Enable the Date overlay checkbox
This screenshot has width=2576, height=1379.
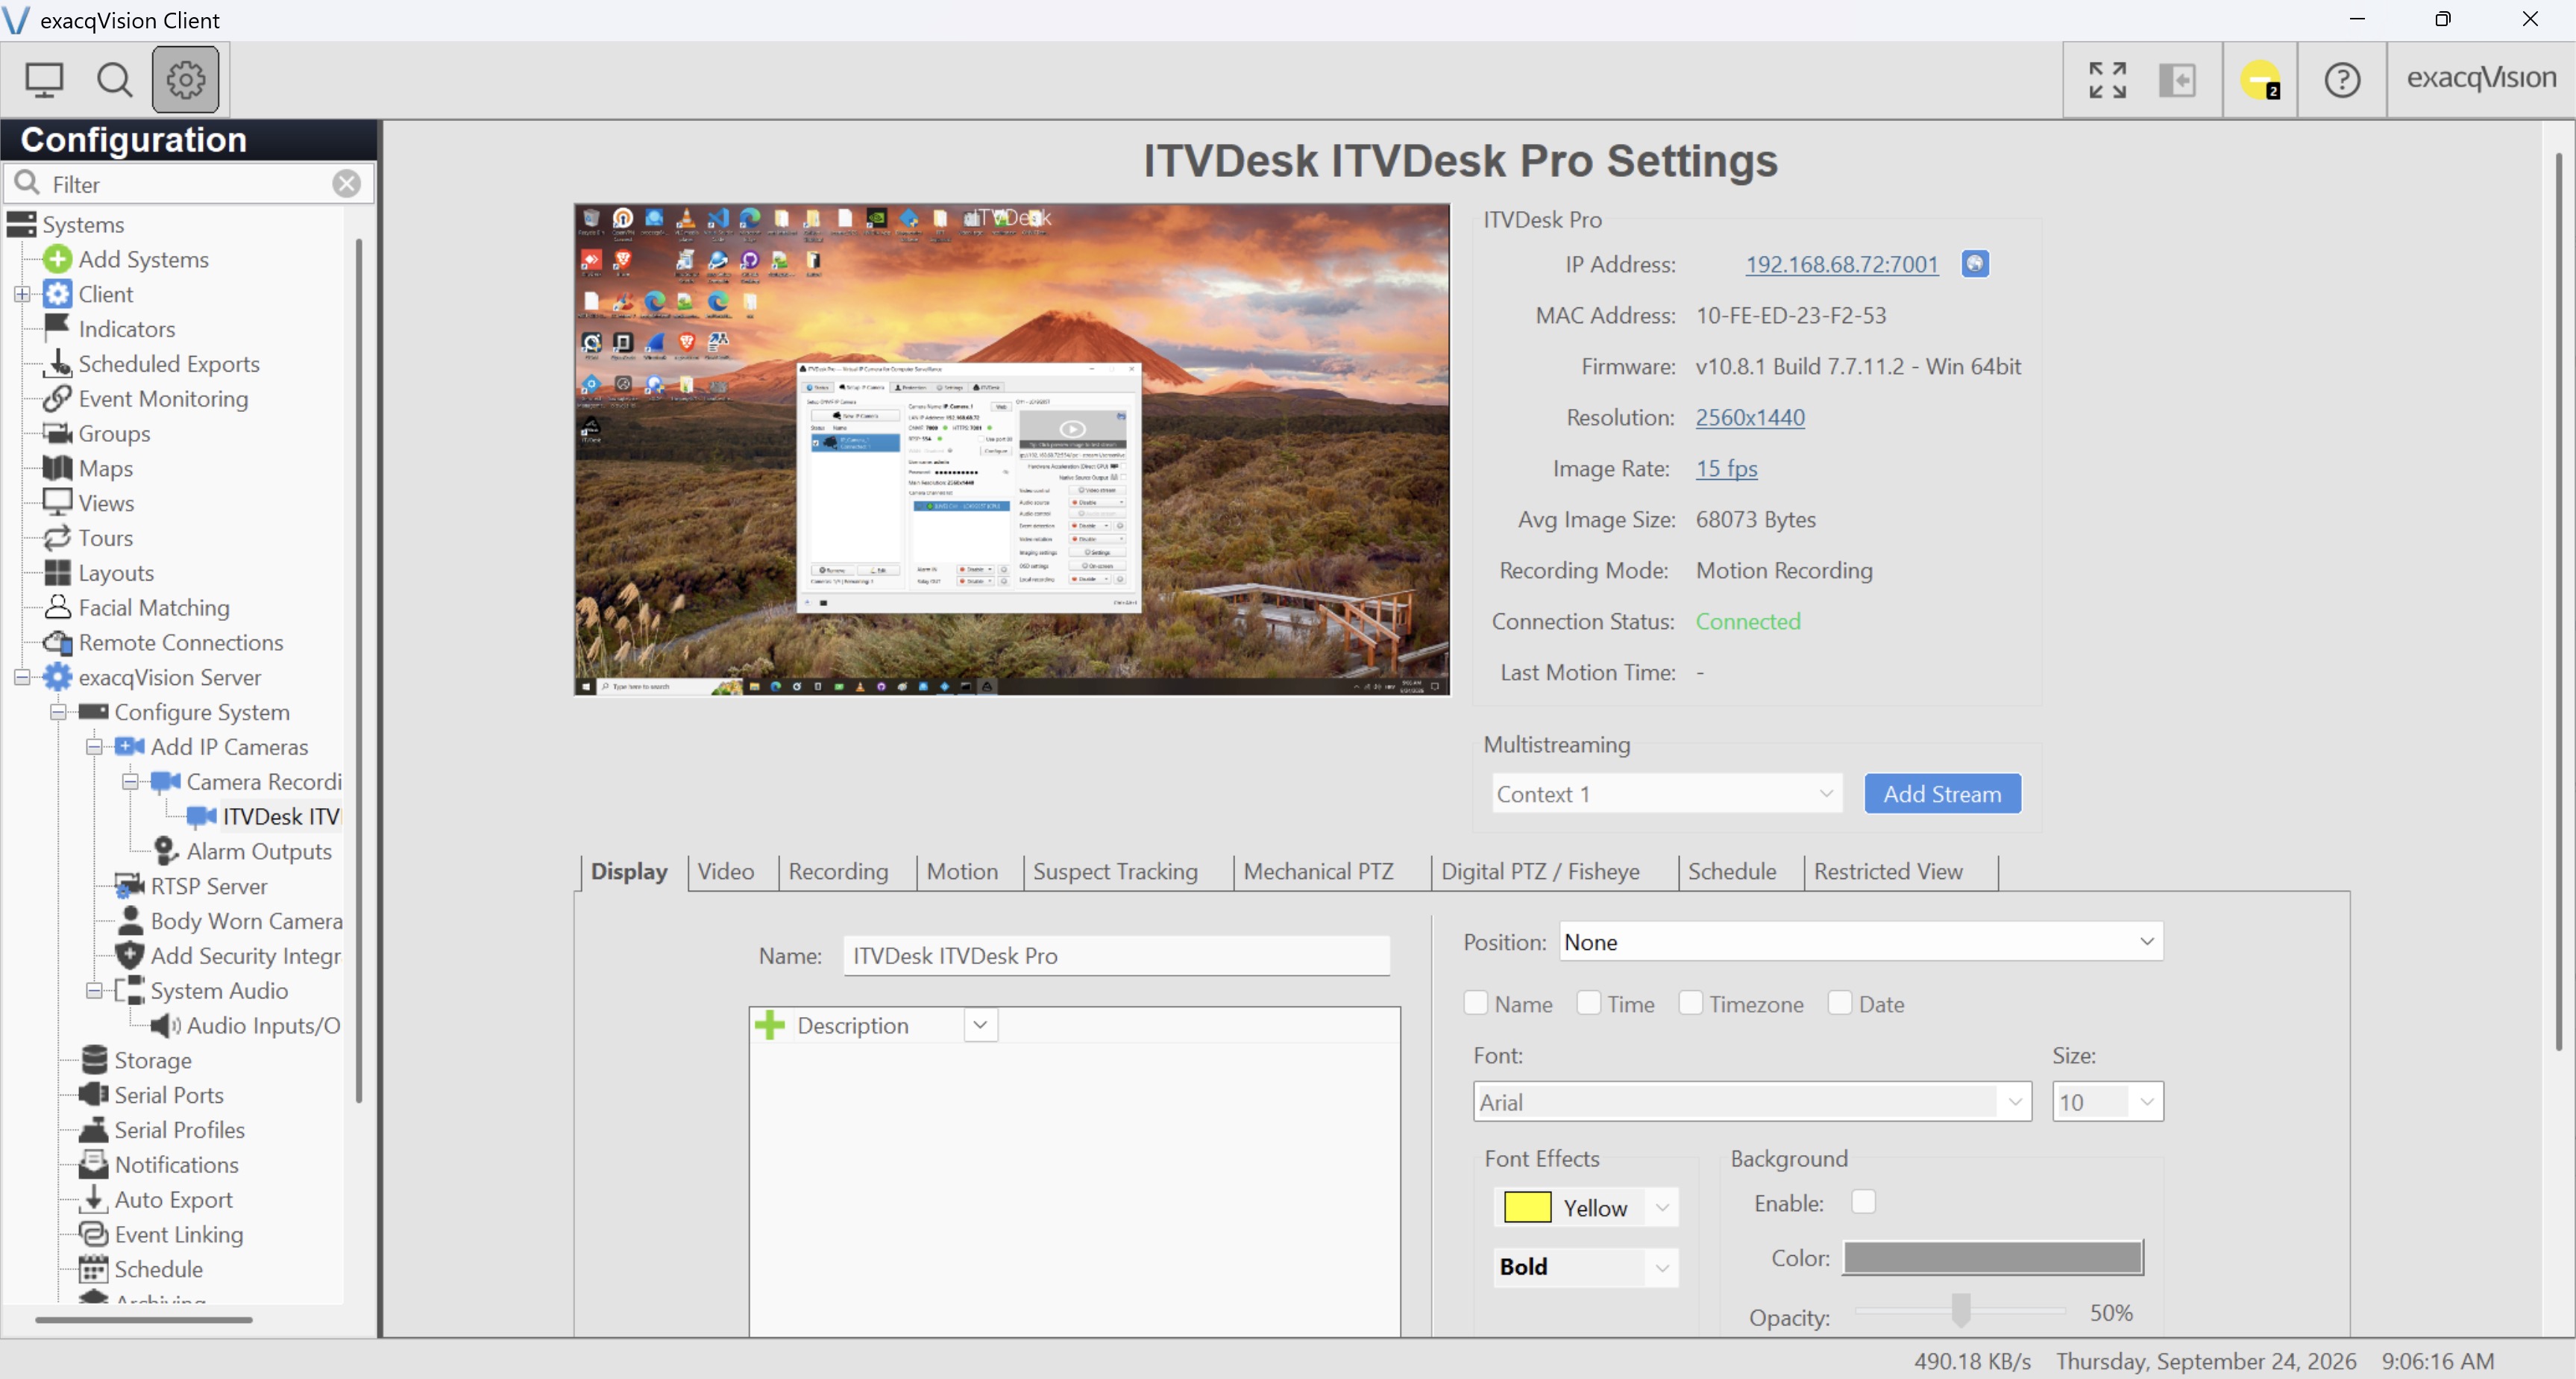[x=1839, y=1003]
